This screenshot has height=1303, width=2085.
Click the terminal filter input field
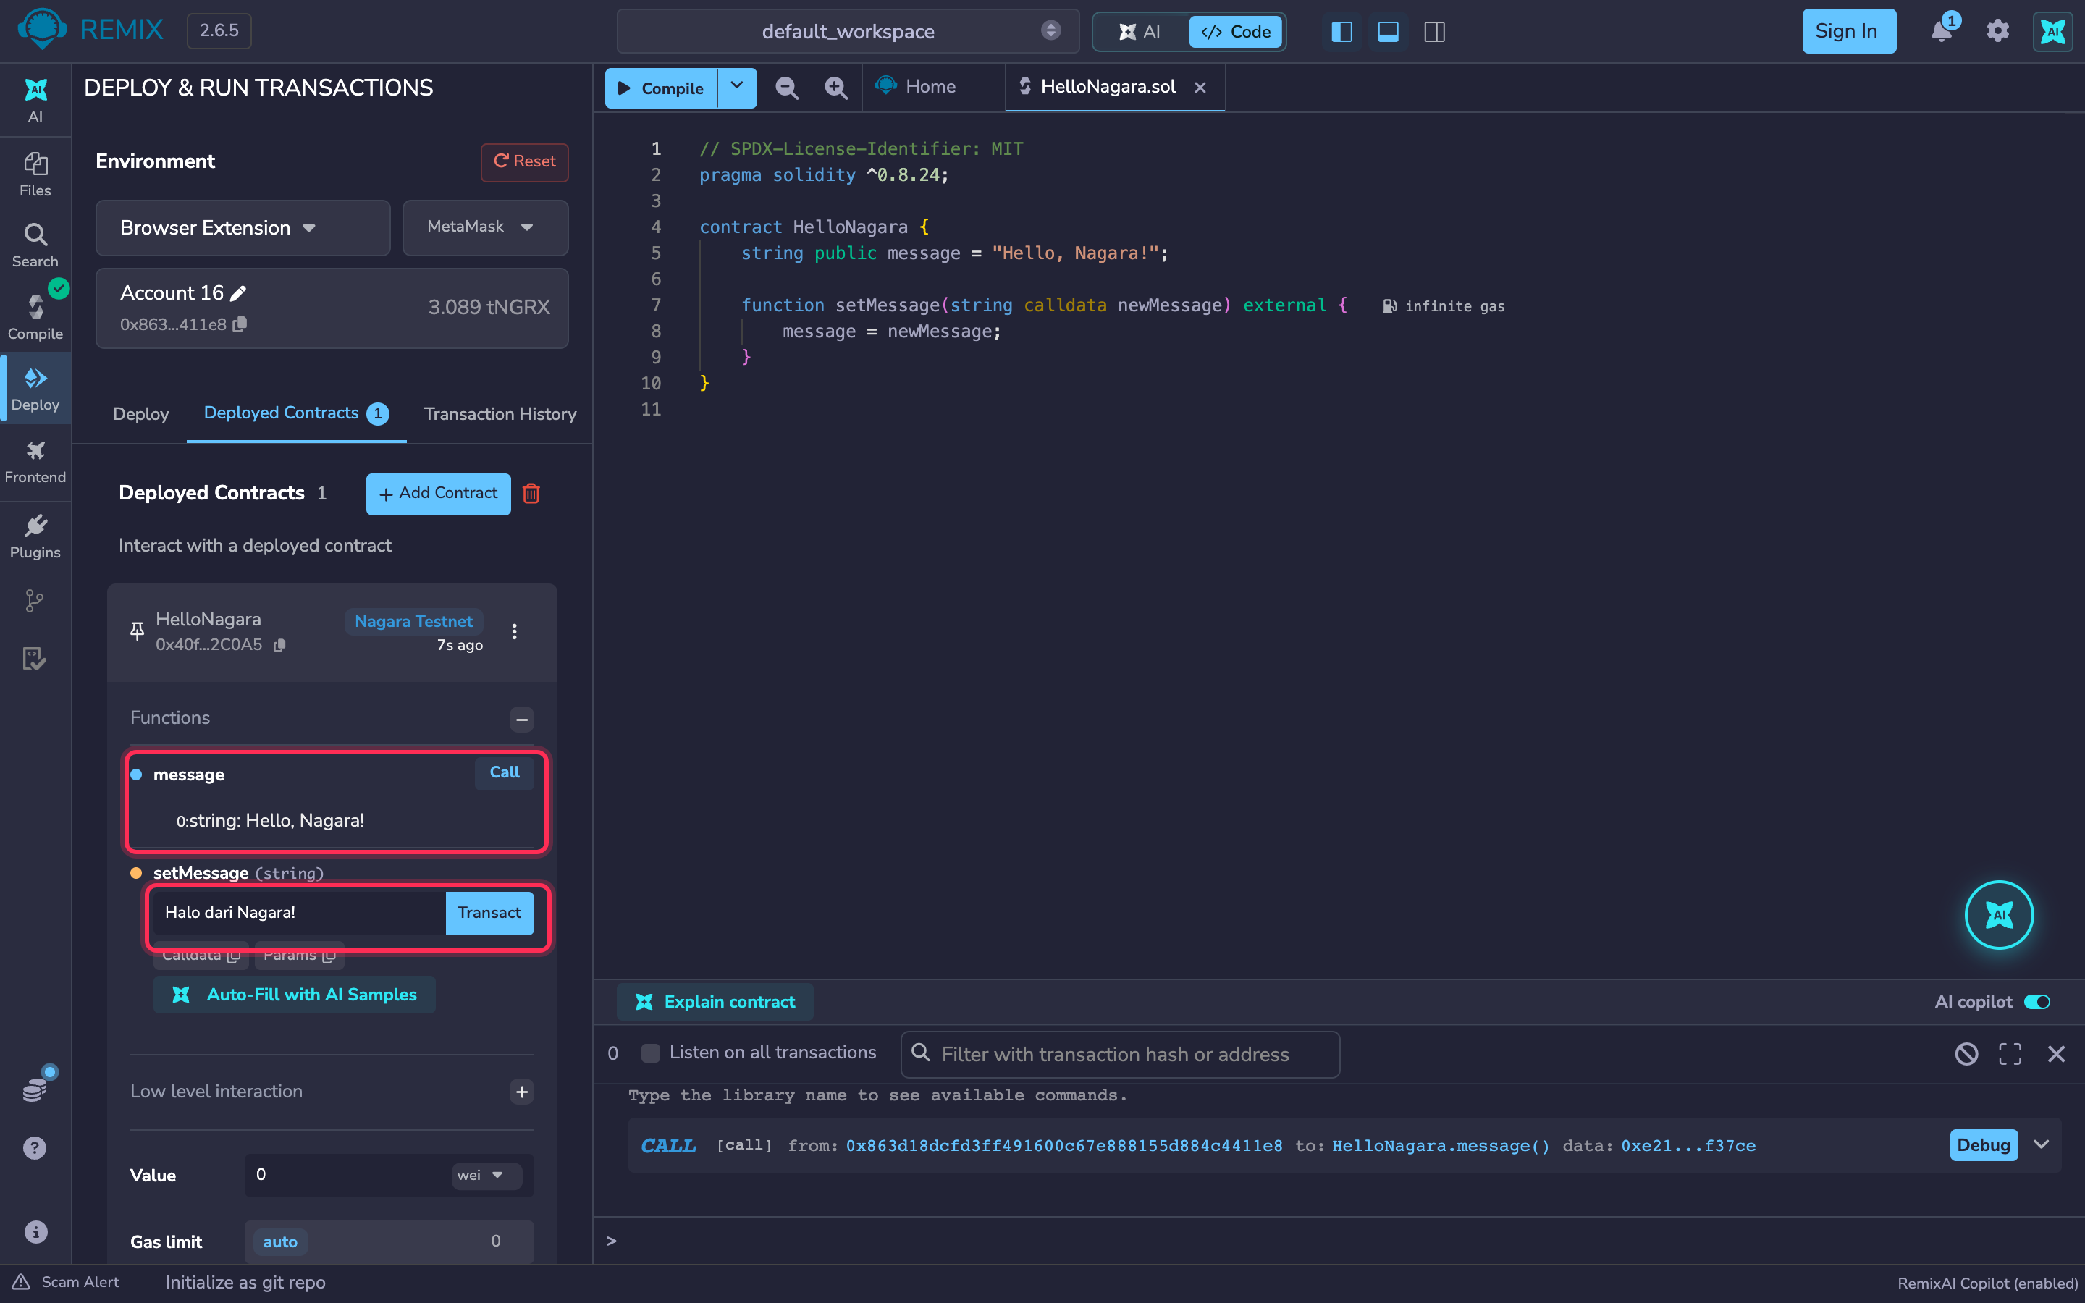tap(1120, 1054)
